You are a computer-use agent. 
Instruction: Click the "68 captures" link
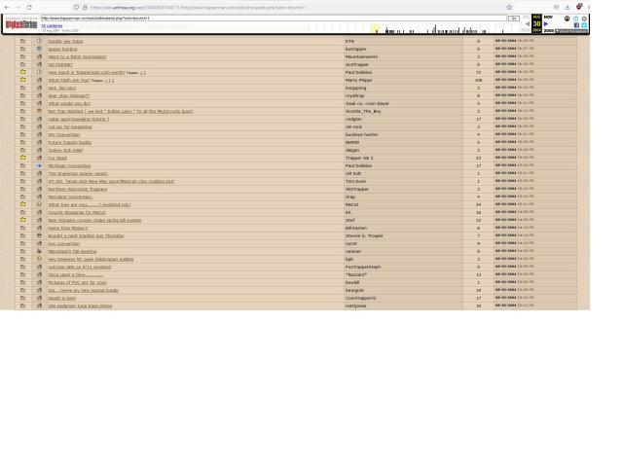[x=51, y=26]
